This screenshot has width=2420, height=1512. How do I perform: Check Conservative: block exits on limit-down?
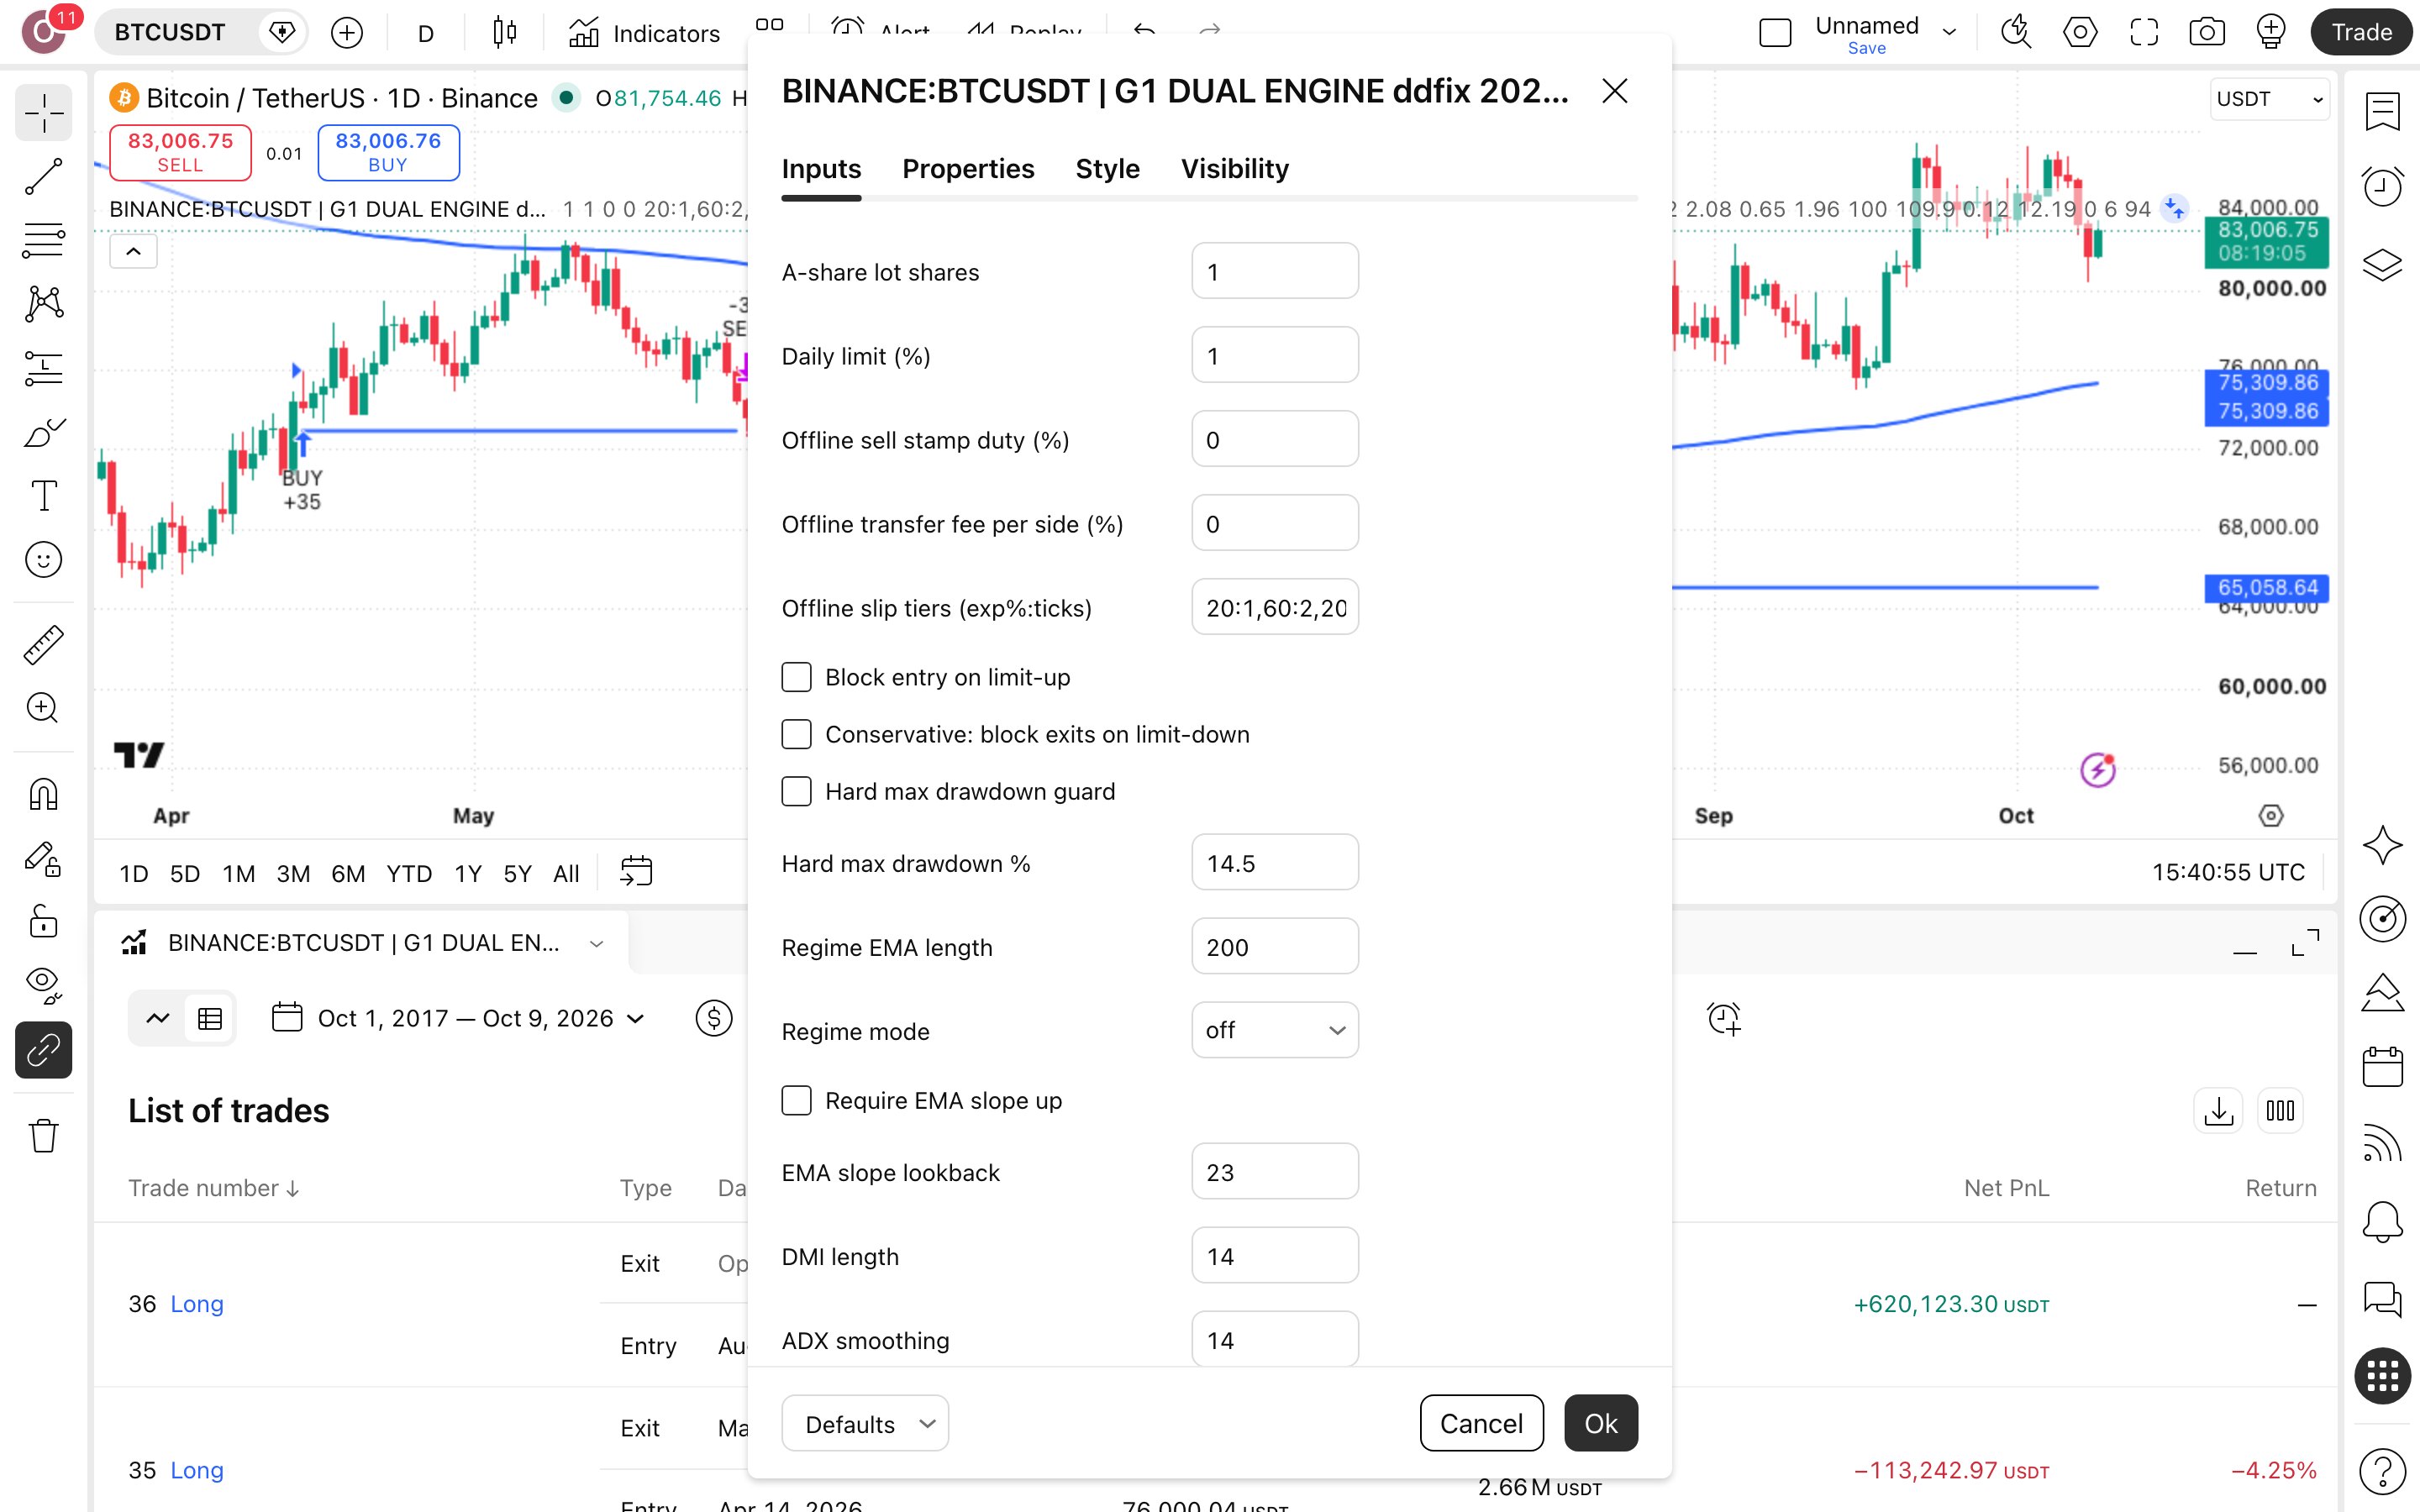click(x=796, y=734)
